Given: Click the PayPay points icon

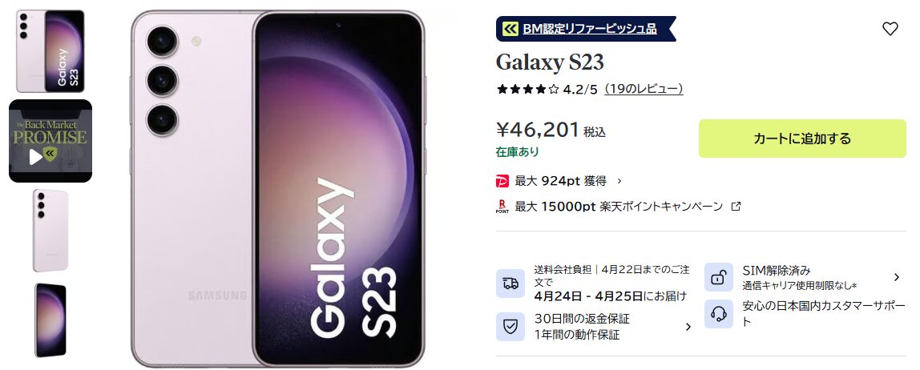Looking at the screenshot, I should (502, 181).
